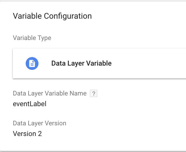Click the word Version in Data Layer Version
186x152 pixels.
[56, 123]
